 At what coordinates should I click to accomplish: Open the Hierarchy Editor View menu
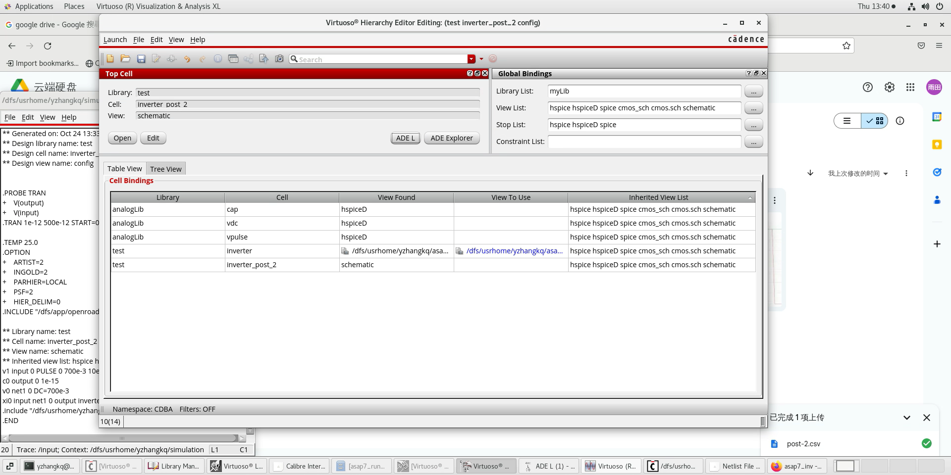pyautogui.click(x=176, y=40)
